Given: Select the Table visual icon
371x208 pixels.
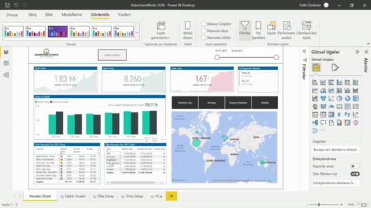Looking at the screenshot, I should click(x=323, y=114).
